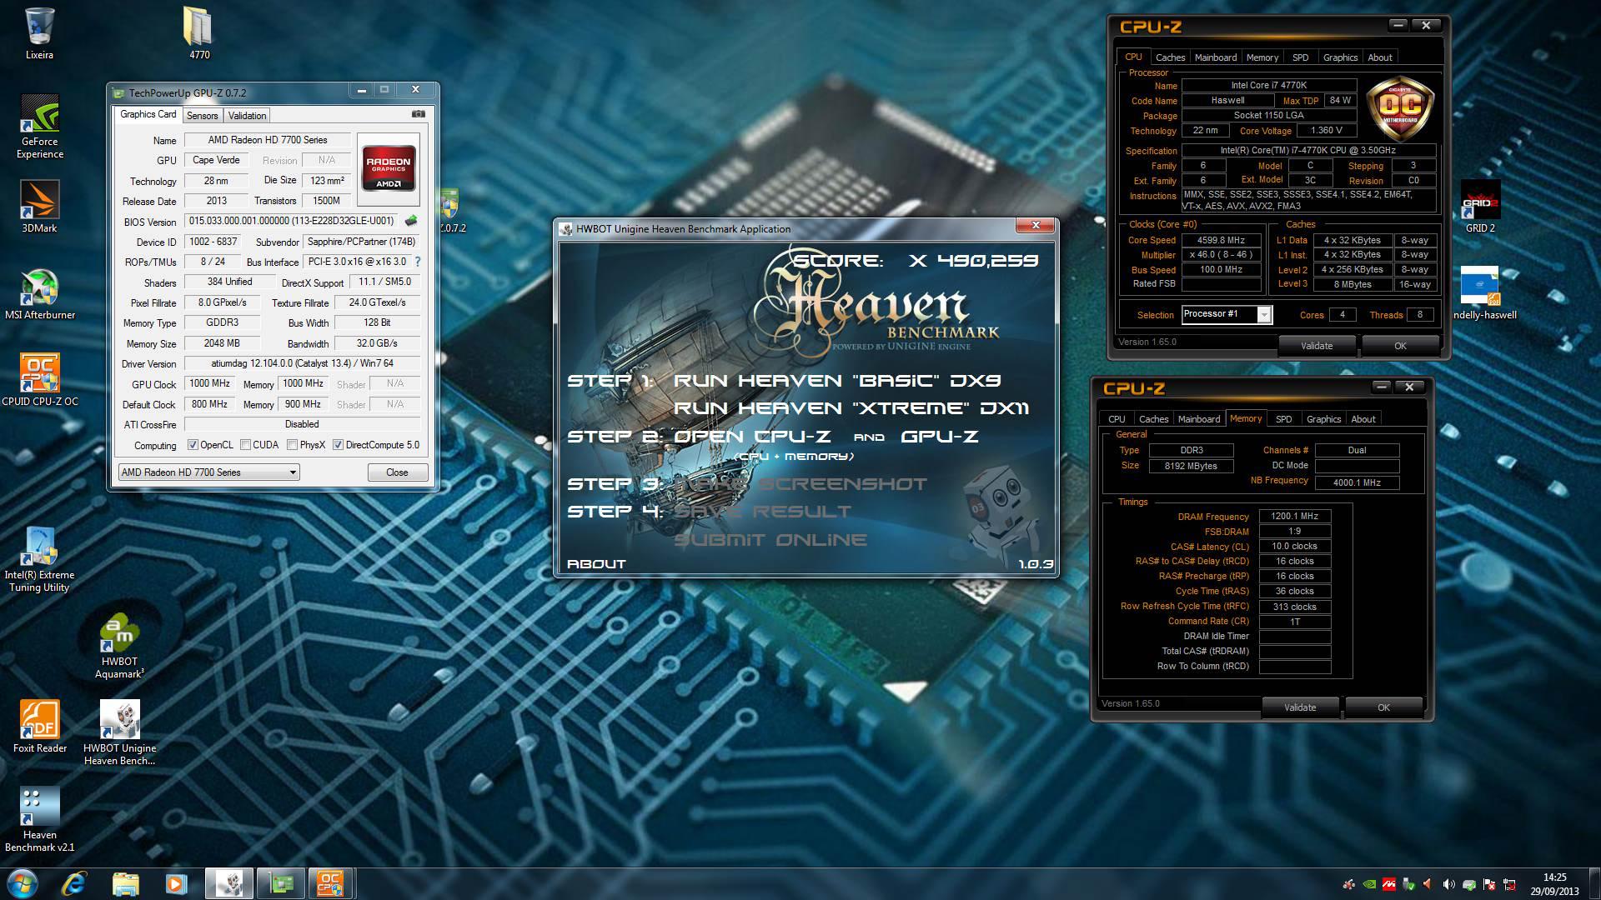Switch to Validation tab in GPU-Z
The image size is (1601, 900).
pos(247,116)
